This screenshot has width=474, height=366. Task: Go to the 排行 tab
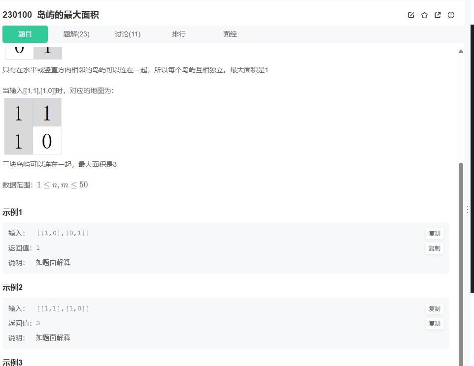coord(179,34)
